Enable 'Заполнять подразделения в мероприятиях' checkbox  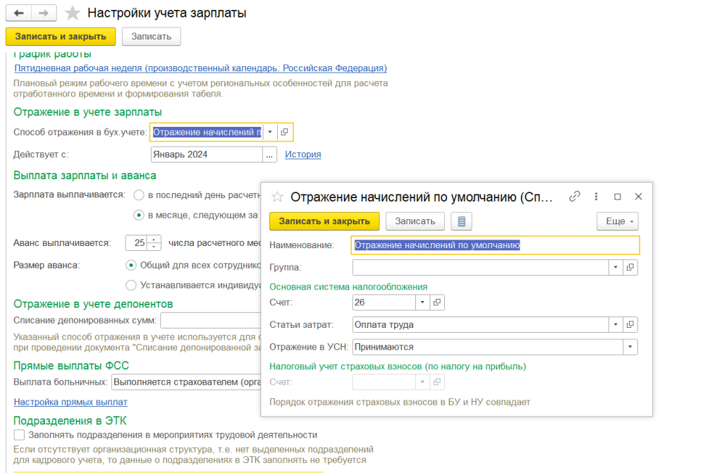[20, 435]
